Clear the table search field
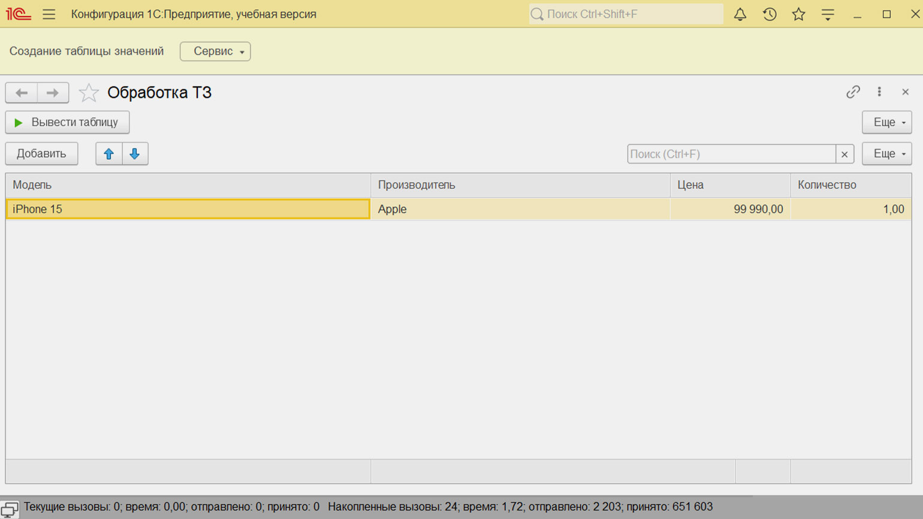 click(844, 154)
